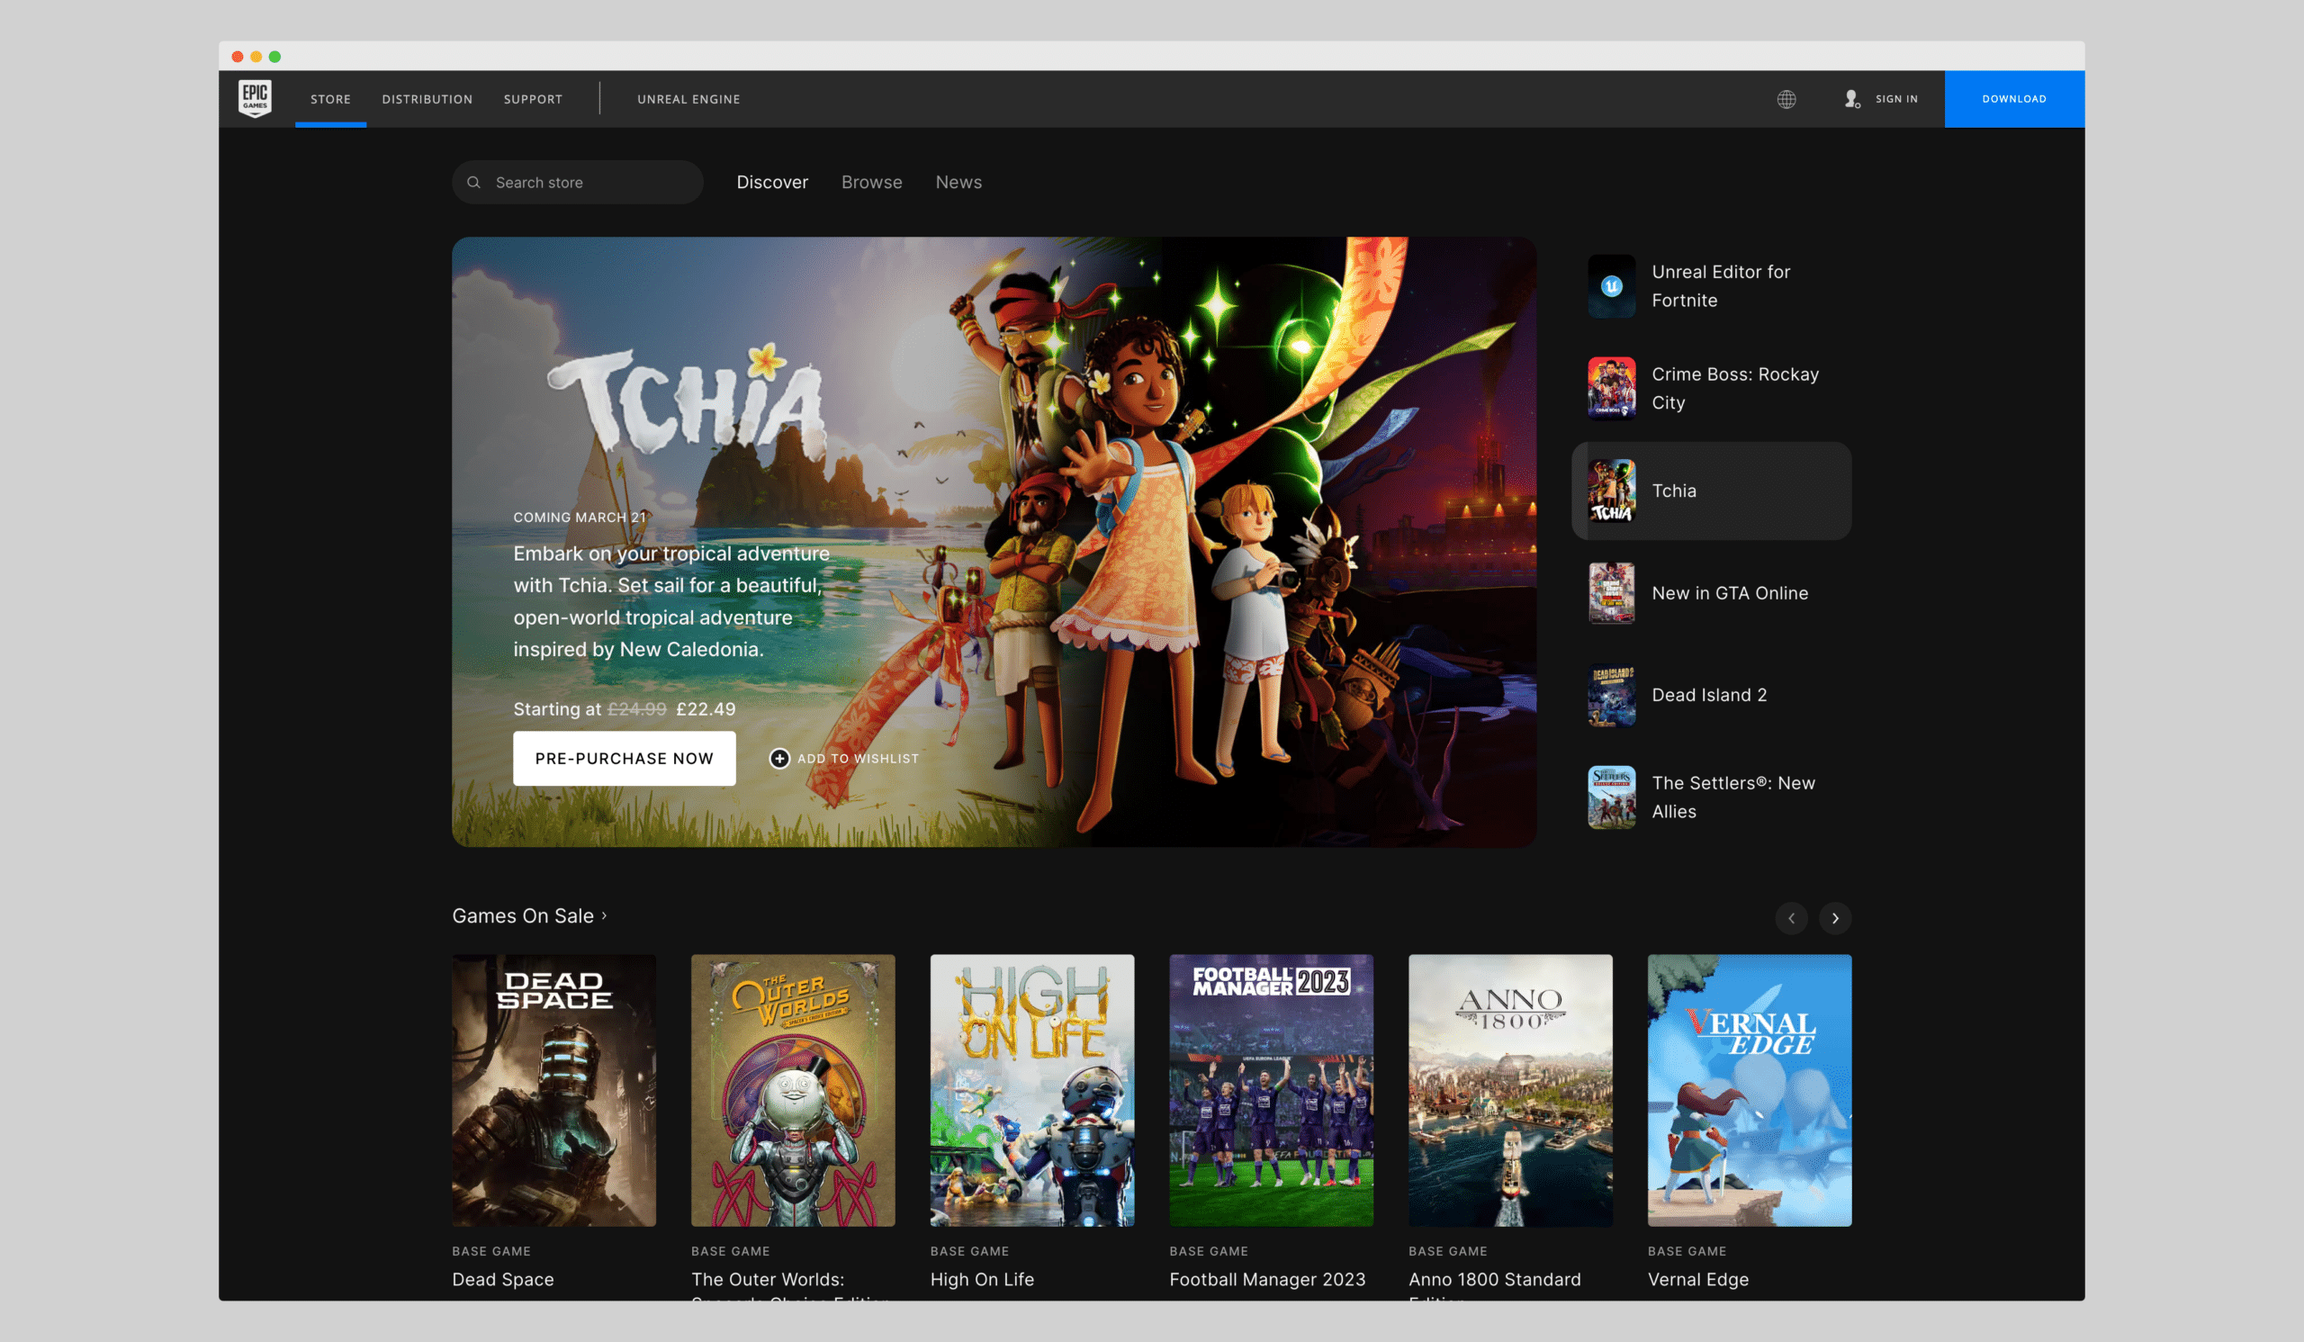The height and width of the screenshot is (1342, 2304).
Task: Click the 'Dead Space' game title
Action: (x=503, y=1280)
